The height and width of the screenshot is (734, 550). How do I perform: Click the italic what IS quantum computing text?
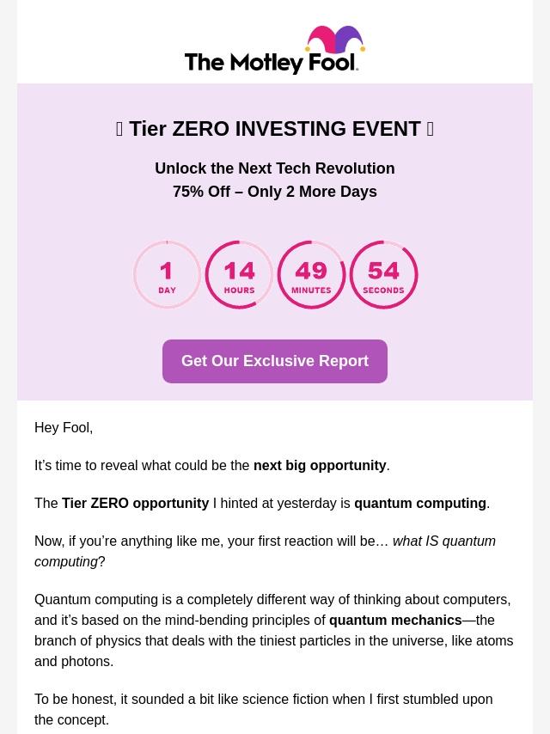point(443,541)
